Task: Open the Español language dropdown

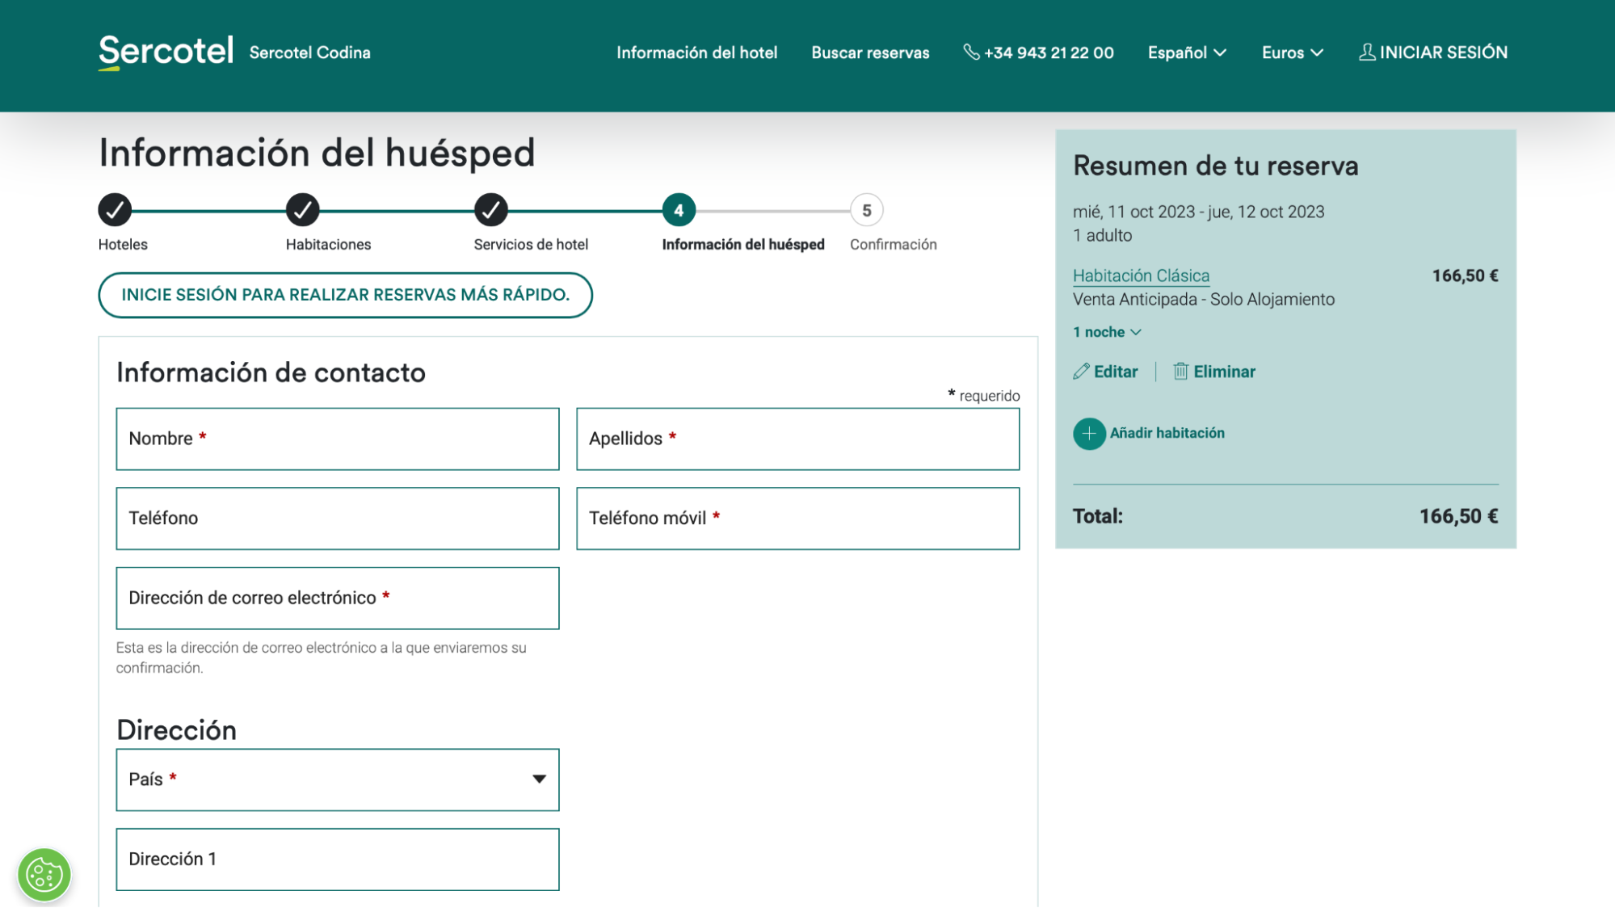Action: point(1187,53)
